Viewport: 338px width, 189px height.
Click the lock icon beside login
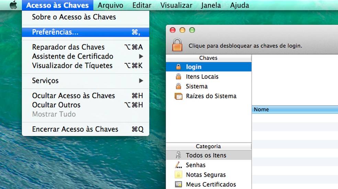(178, 67)
